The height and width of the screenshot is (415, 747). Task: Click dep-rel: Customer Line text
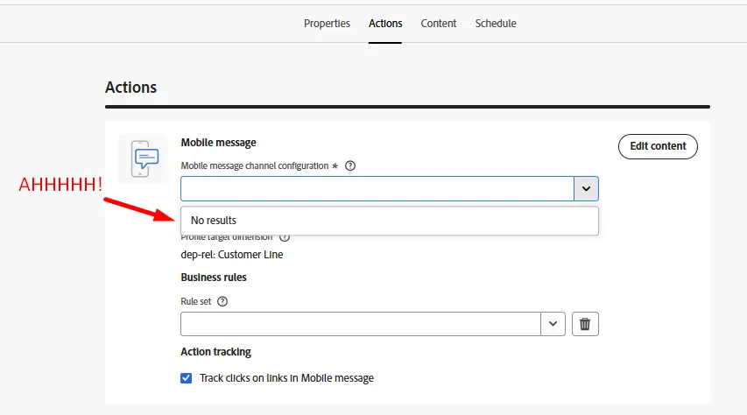pyautogui.click(x=232, y=255)
